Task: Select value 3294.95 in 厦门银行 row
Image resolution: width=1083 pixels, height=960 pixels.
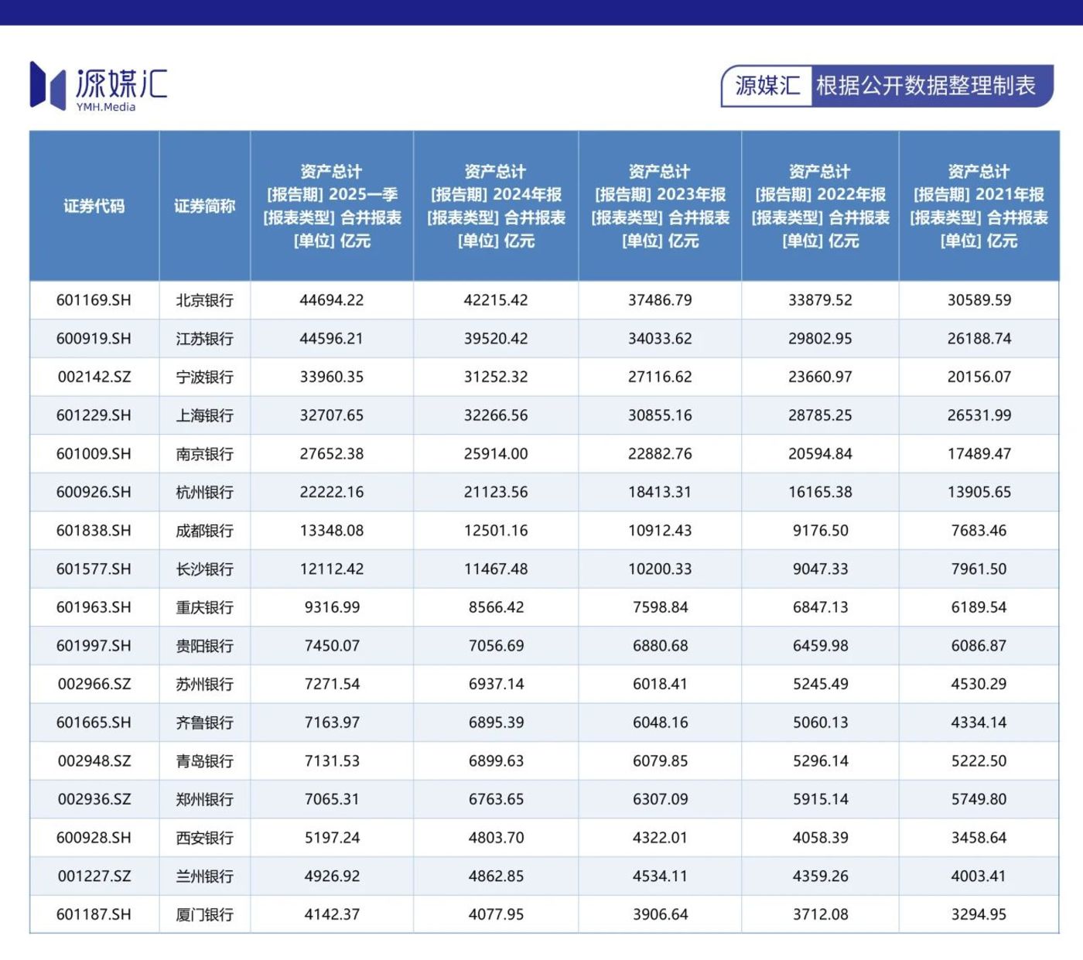Action: (x=979, y=914)
